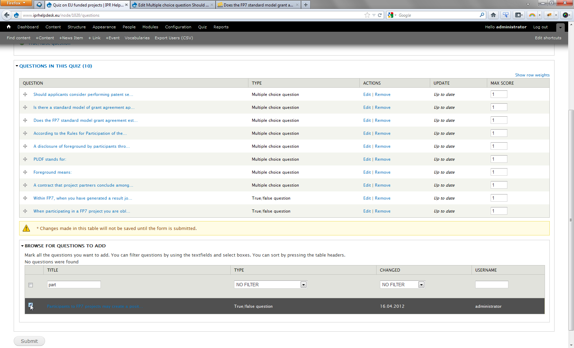The height and width of the screenshot is (348, 574).
Task: Click the home icon in admin menu
Action: click(9, 27)
